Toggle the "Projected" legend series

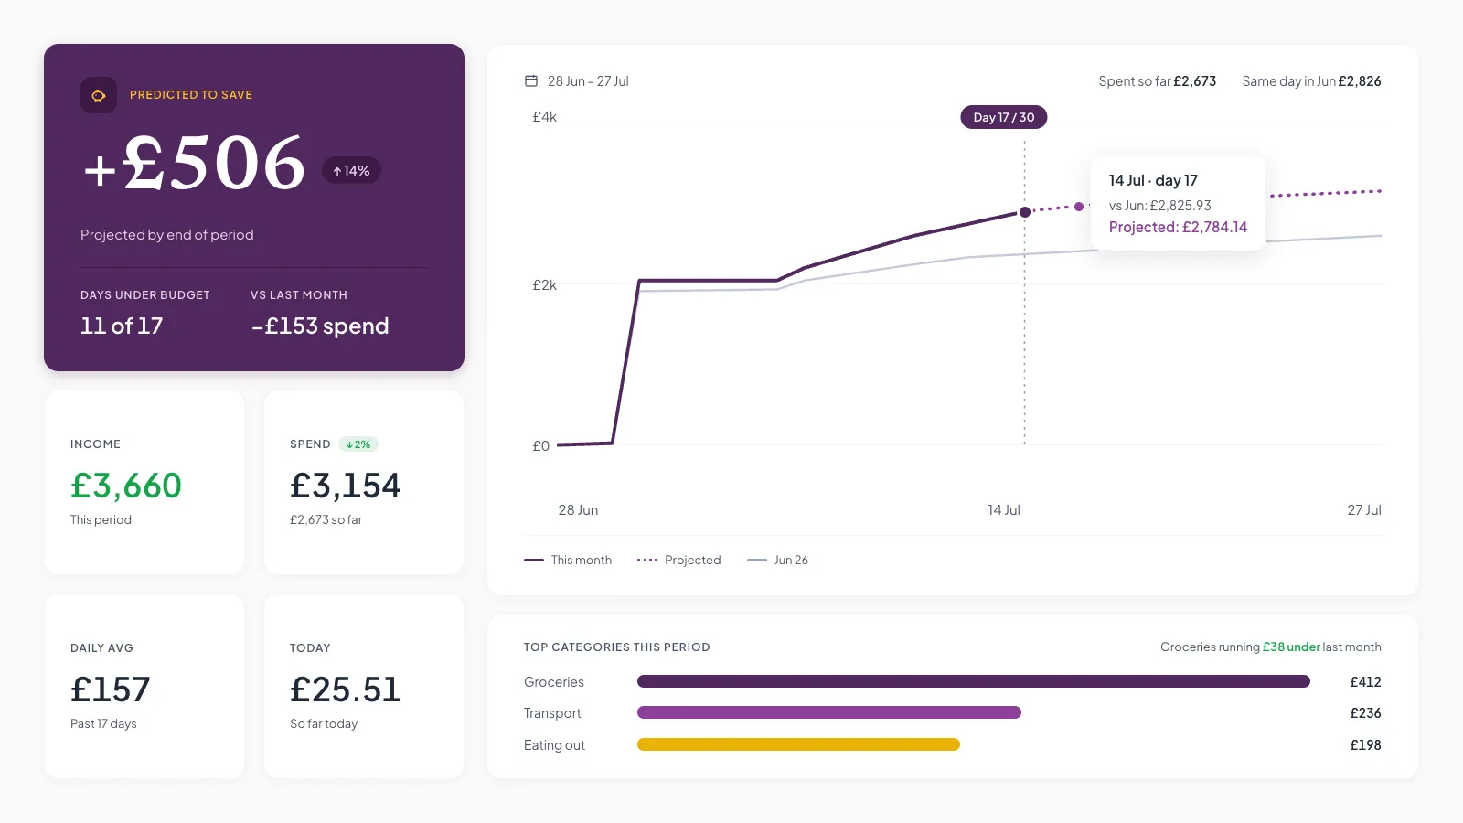pyautogui.click(x=679, y=560)
